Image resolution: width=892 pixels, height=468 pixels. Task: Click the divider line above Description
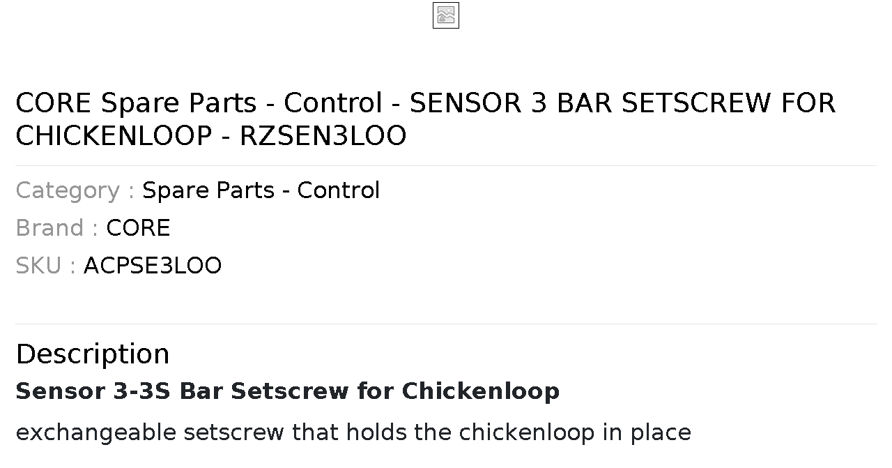coord(446,324)
